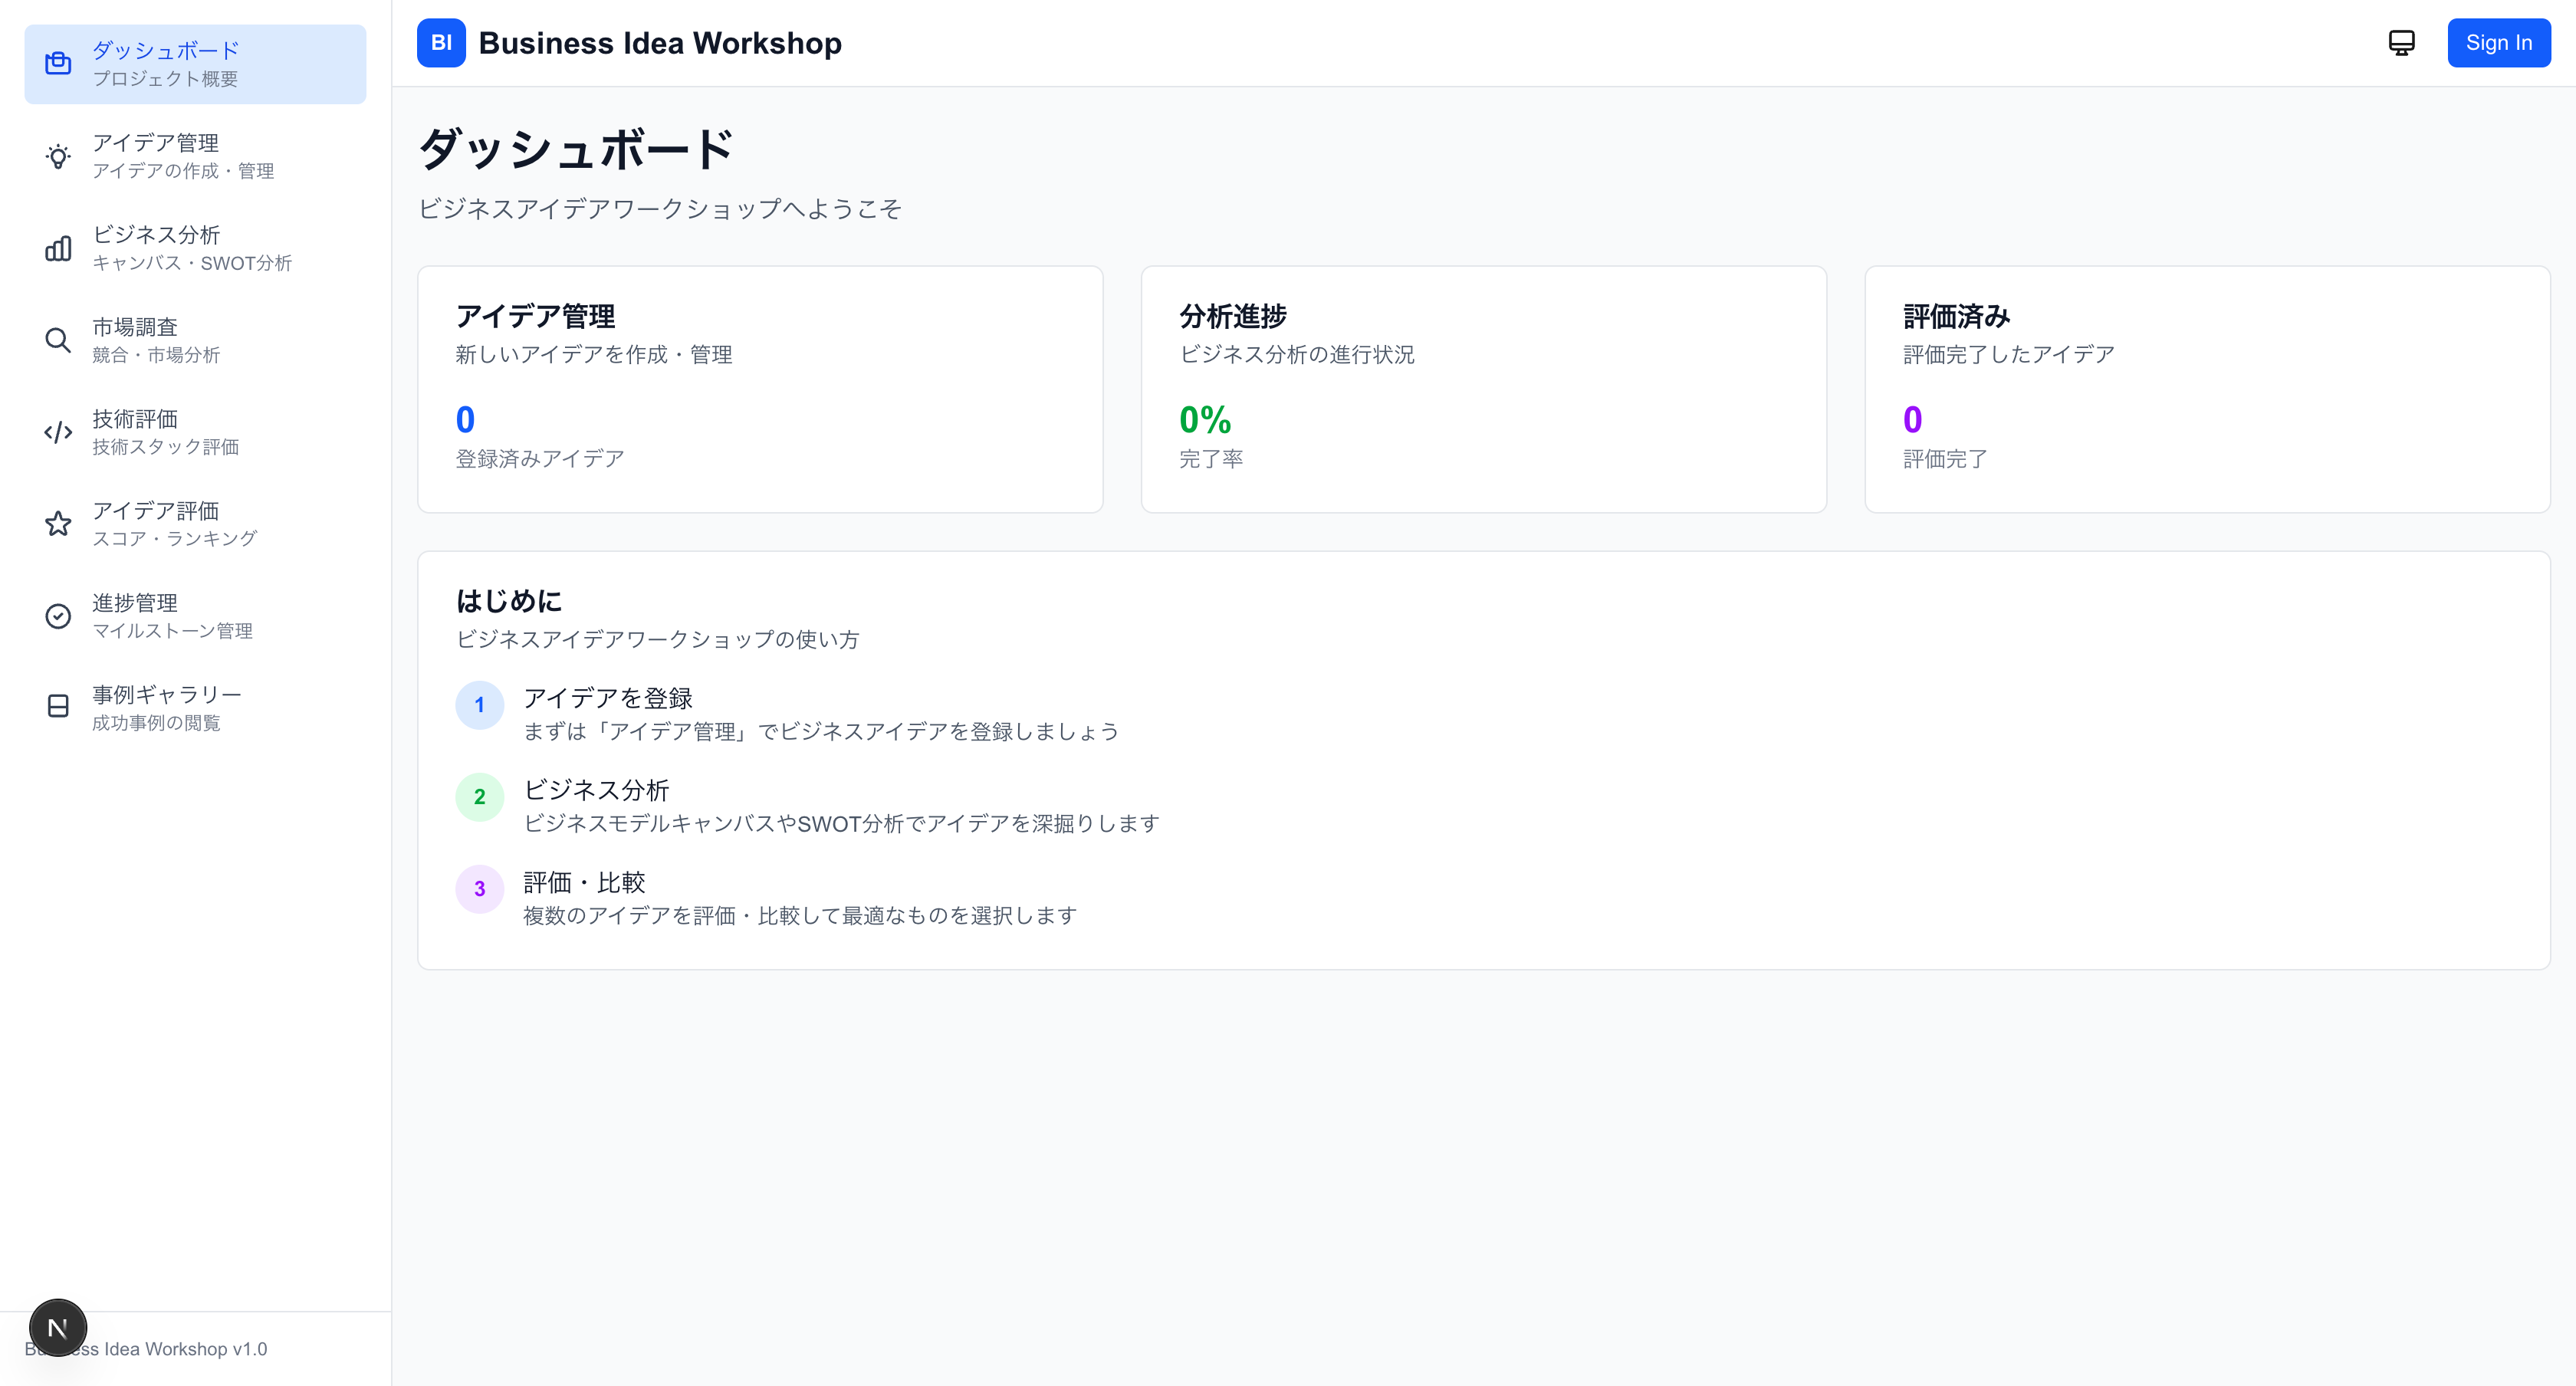Click the lightbulb icon for アイデア管理
The height and width of the screenshot is (1386, 2576).
pos(58,157)
